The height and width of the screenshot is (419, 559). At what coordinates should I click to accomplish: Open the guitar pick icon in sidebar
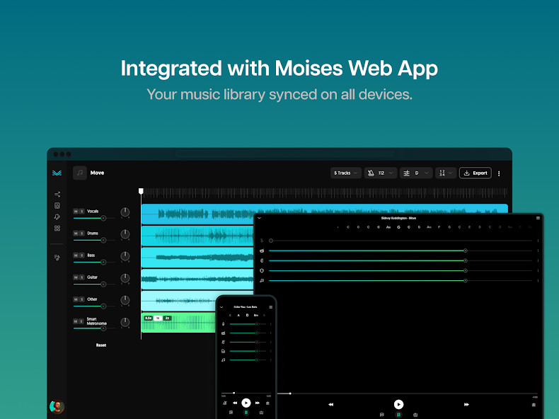[x=57, y=217]
